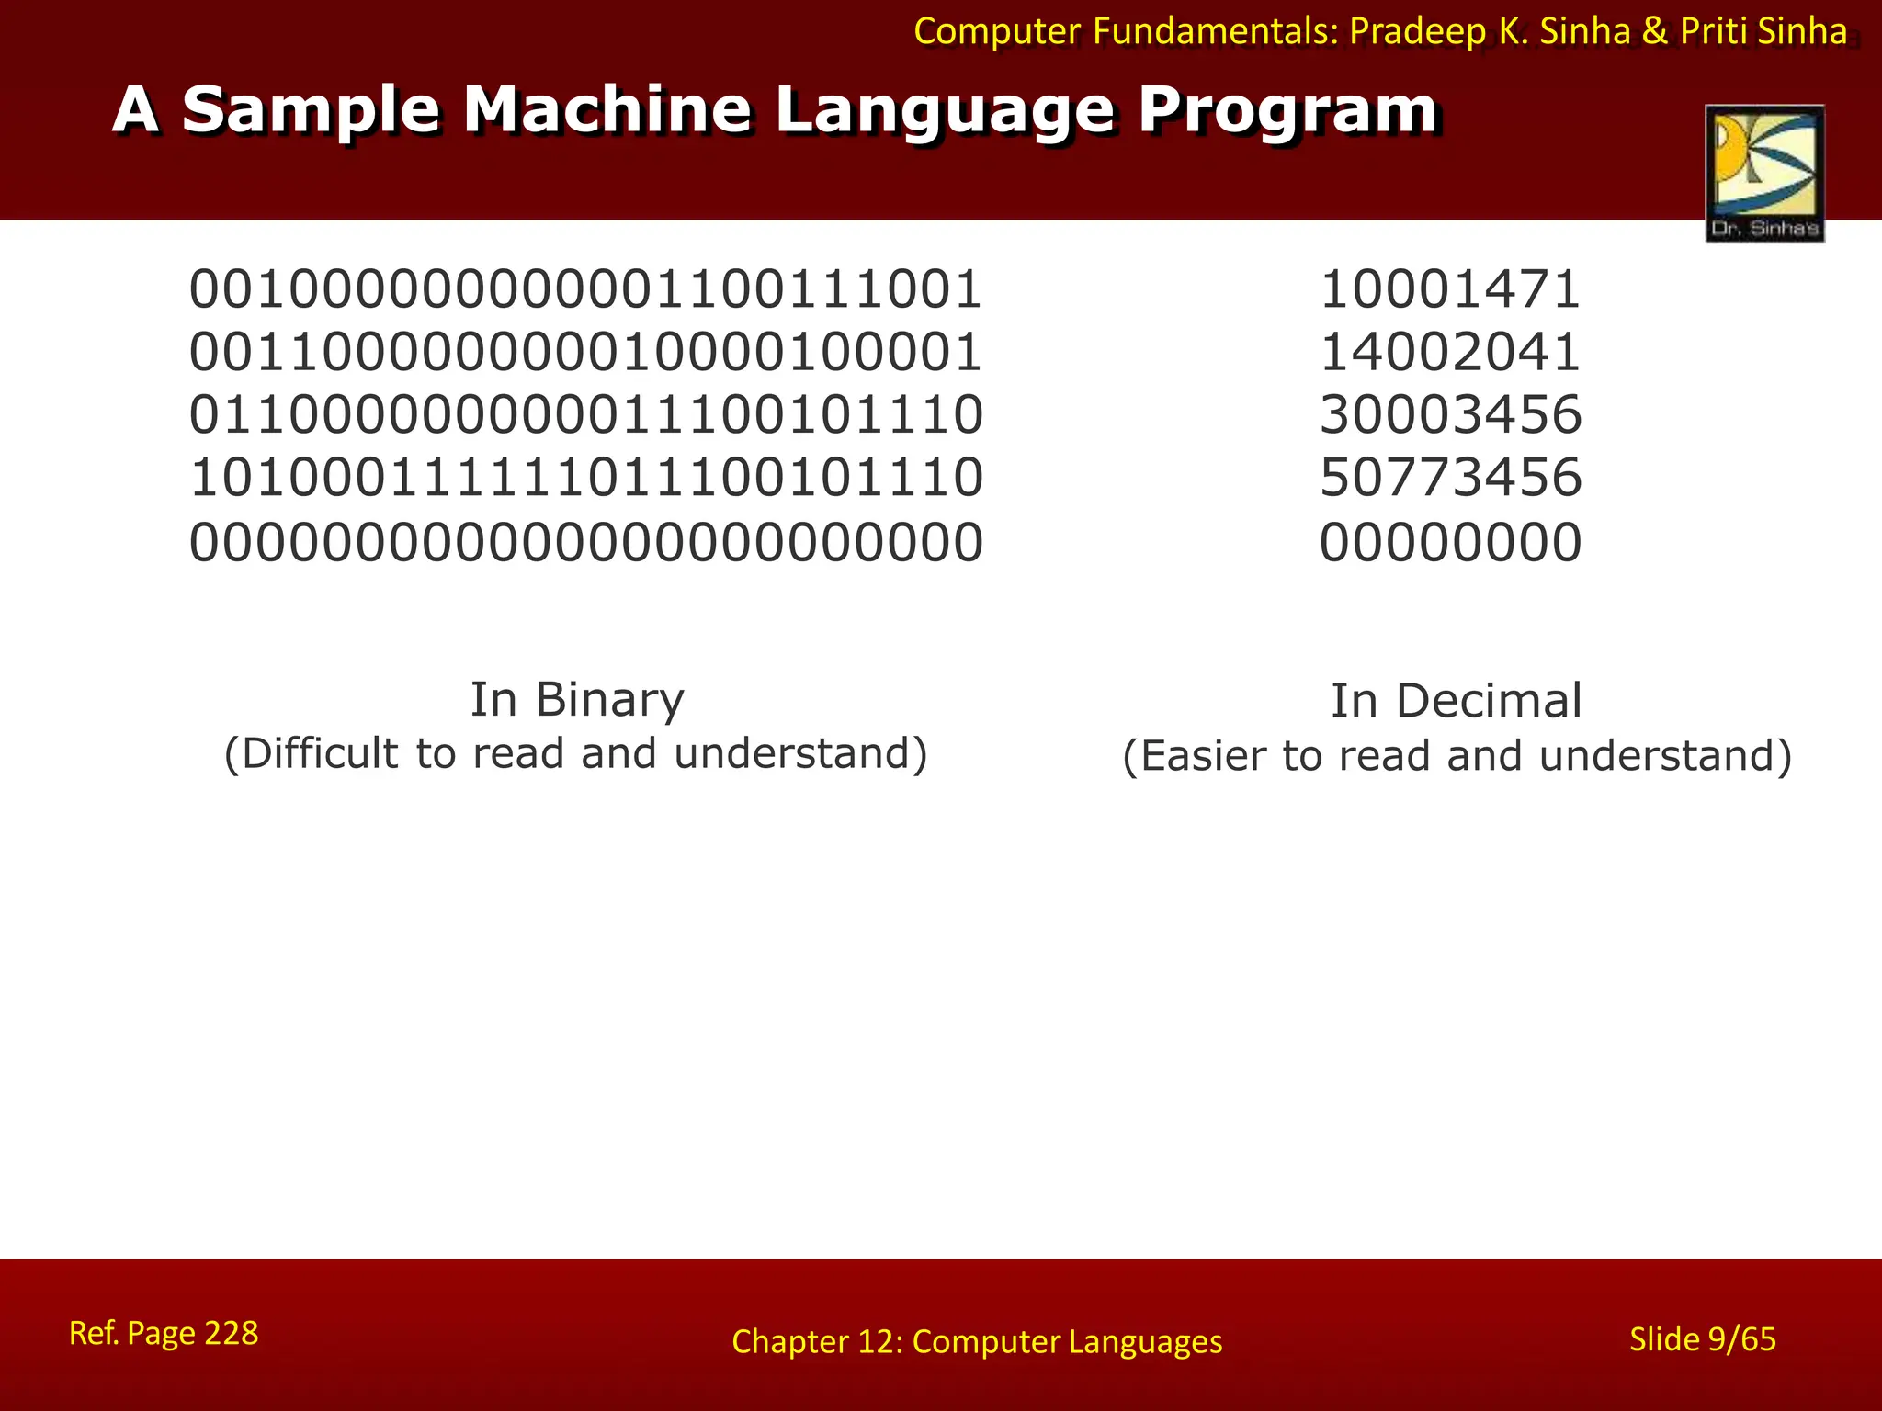
Task: Click the 'In Binary' label
Action: click(577, 700)
